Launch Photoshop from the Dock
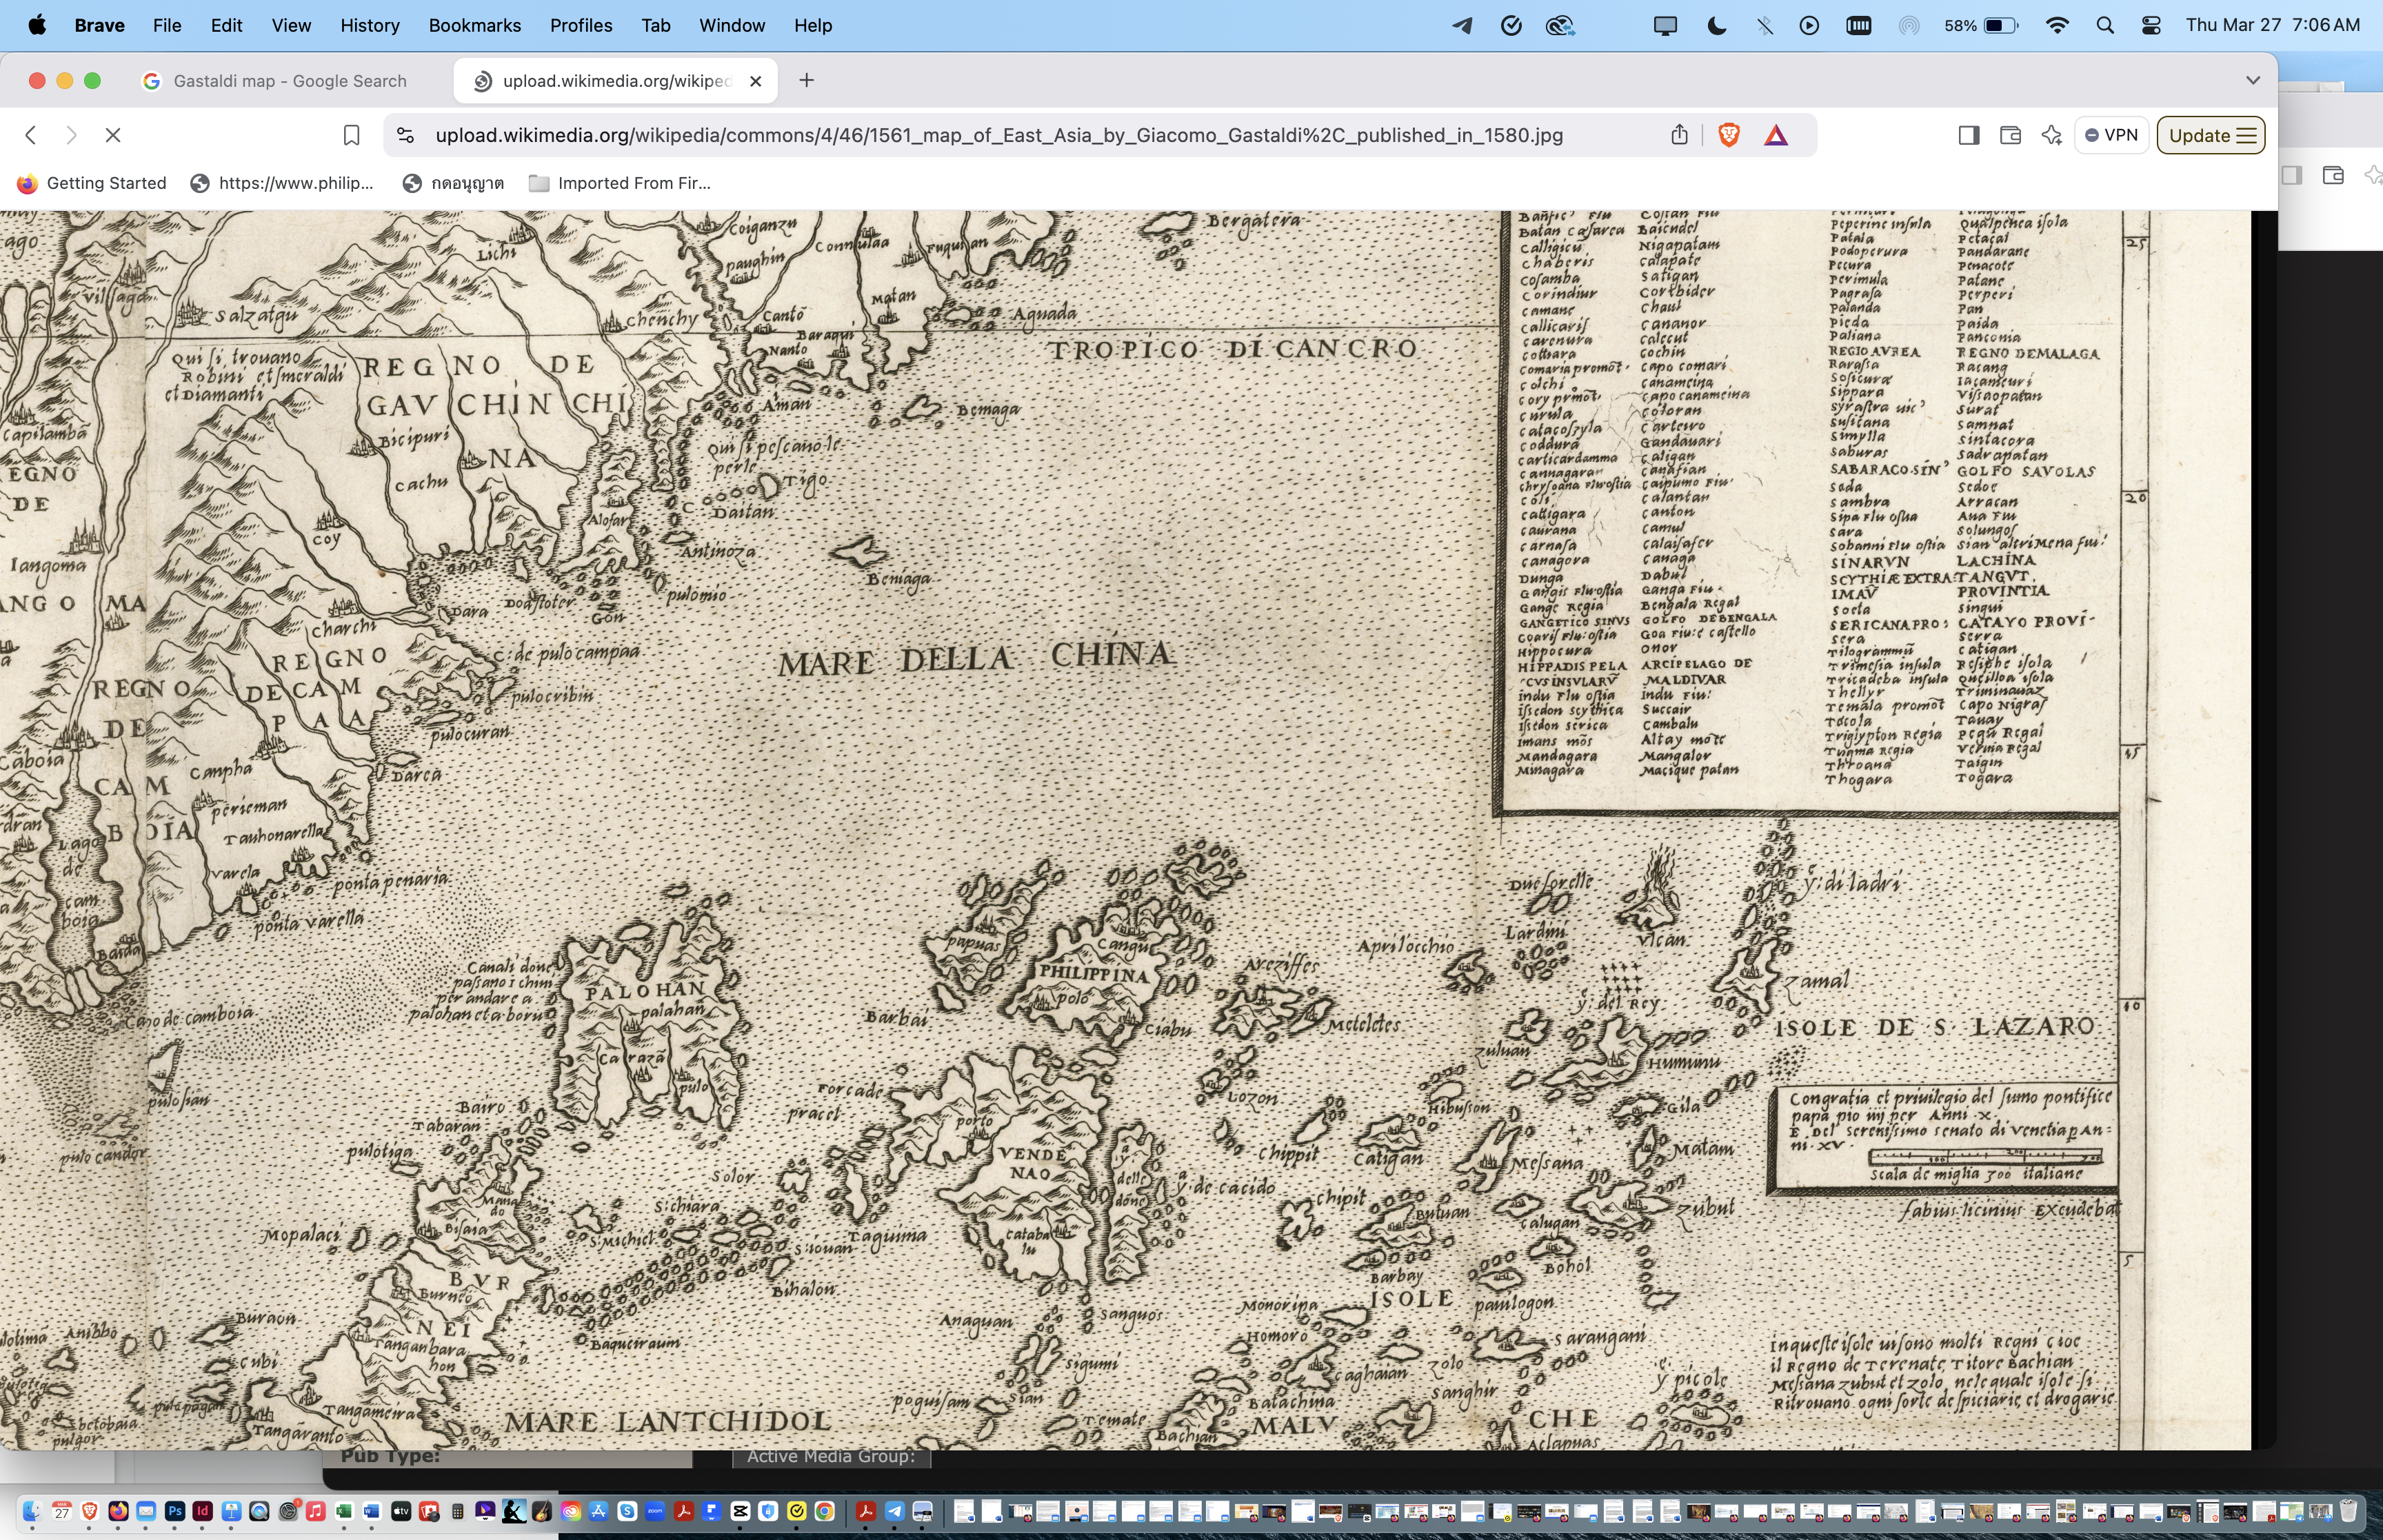This screenshot has height=1540, width=2383. (175, 1511)
